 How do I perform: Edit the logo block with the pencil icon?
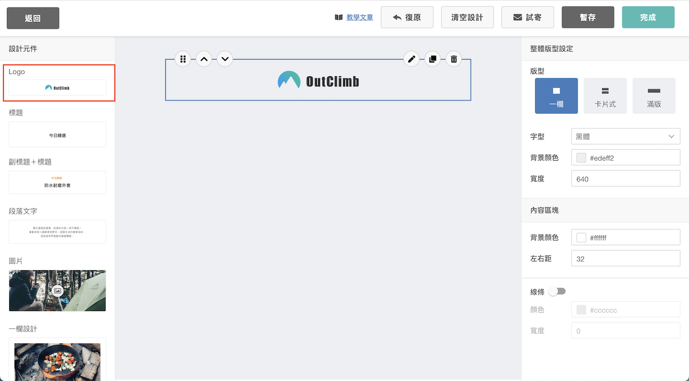pyautogui.click(x=411, y=59)
